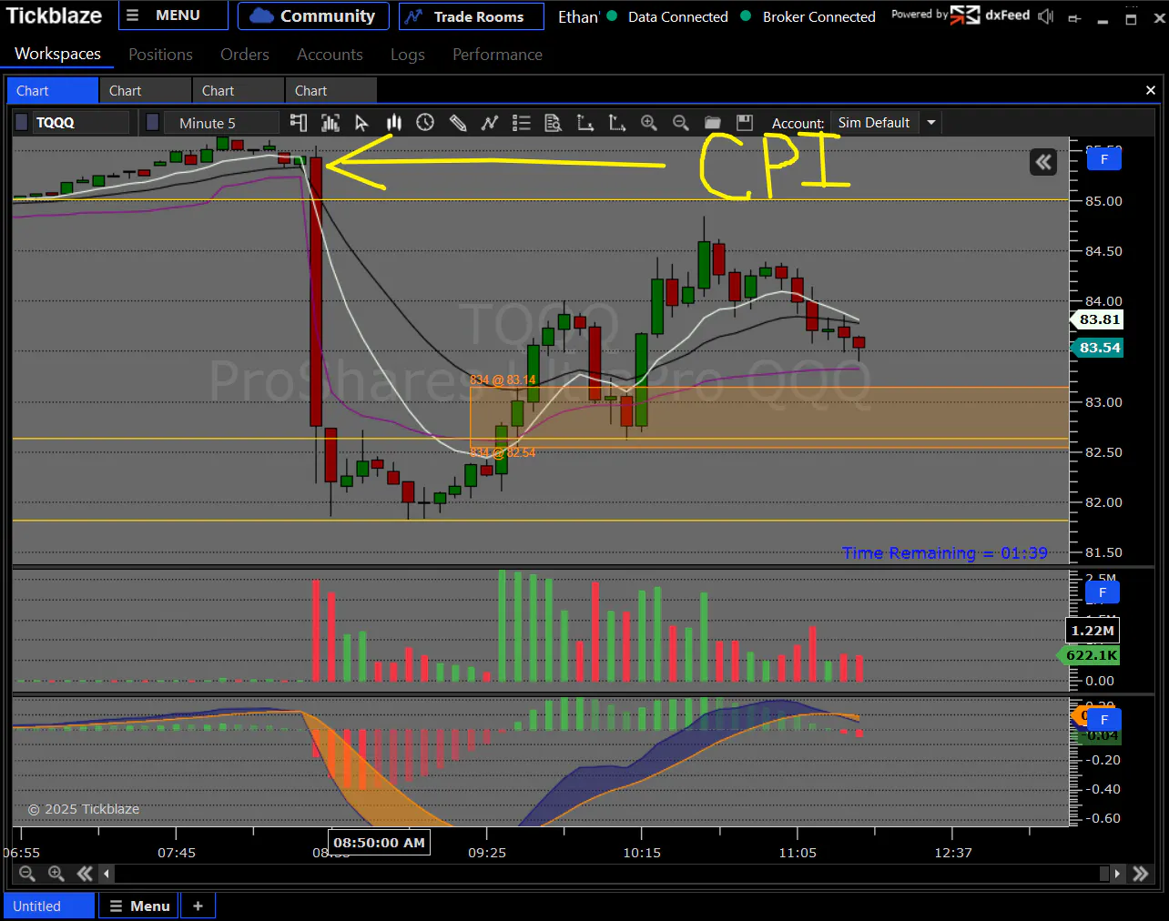Viewport: 1169px width, 921px height.
Task: Switch to the Positions tab
Action: point(160,54)
